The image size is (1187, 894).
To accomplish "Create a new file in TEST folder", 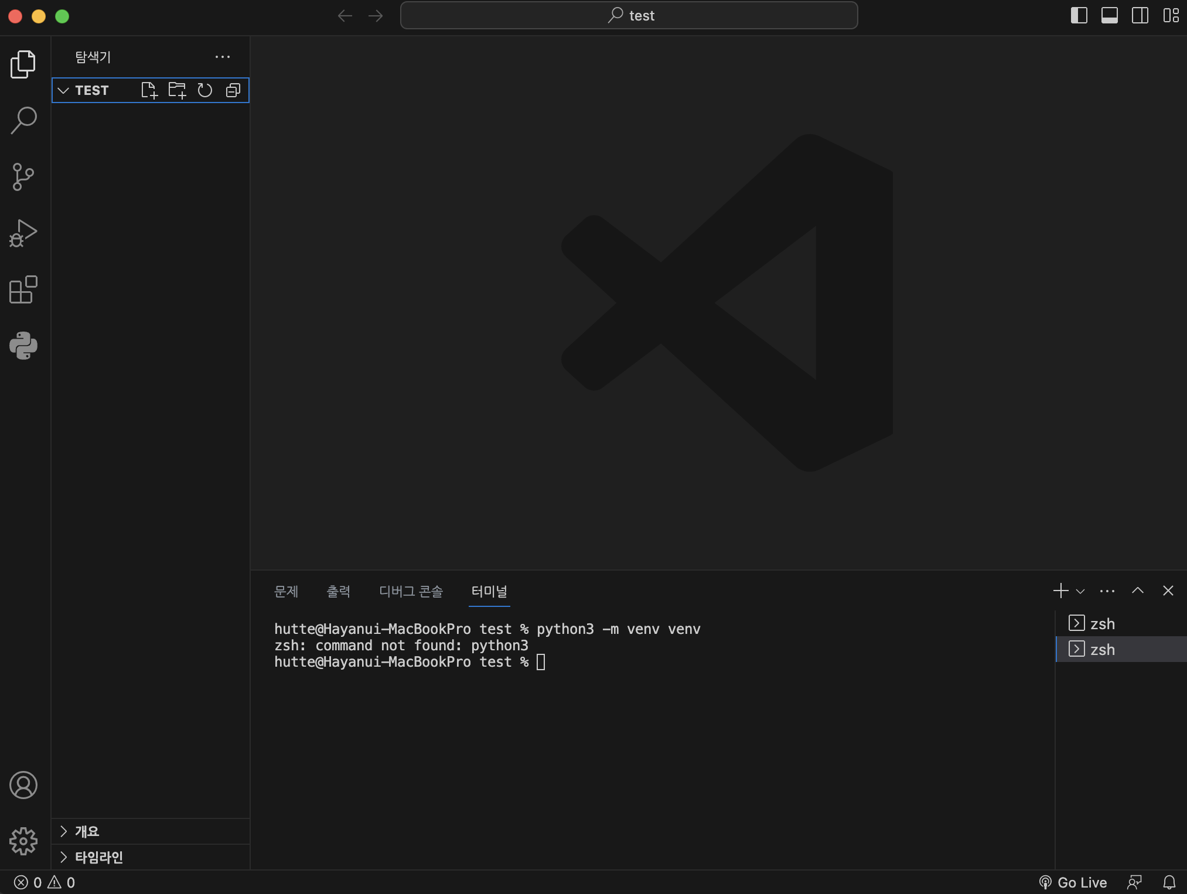I will tap(149, 90).
